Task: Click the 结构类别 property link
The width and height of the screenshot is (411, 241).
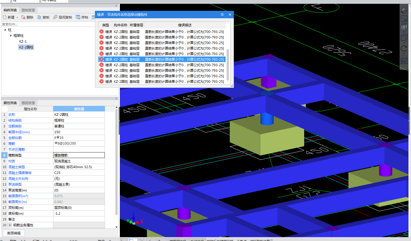Action: 15,121
